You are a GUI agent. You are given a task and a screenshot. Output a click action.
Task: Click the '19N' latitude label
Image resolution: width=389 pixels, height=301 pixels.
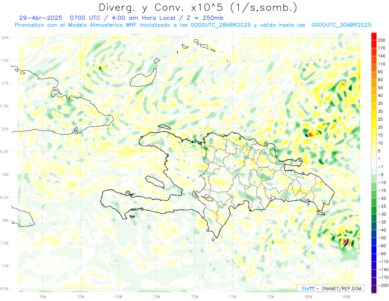click(5, 174)
